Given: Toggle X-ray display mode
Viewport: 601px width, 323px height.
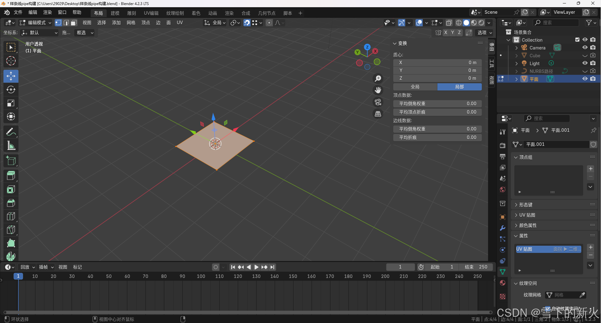Looking at the screenshot, I should click(449, 23).
